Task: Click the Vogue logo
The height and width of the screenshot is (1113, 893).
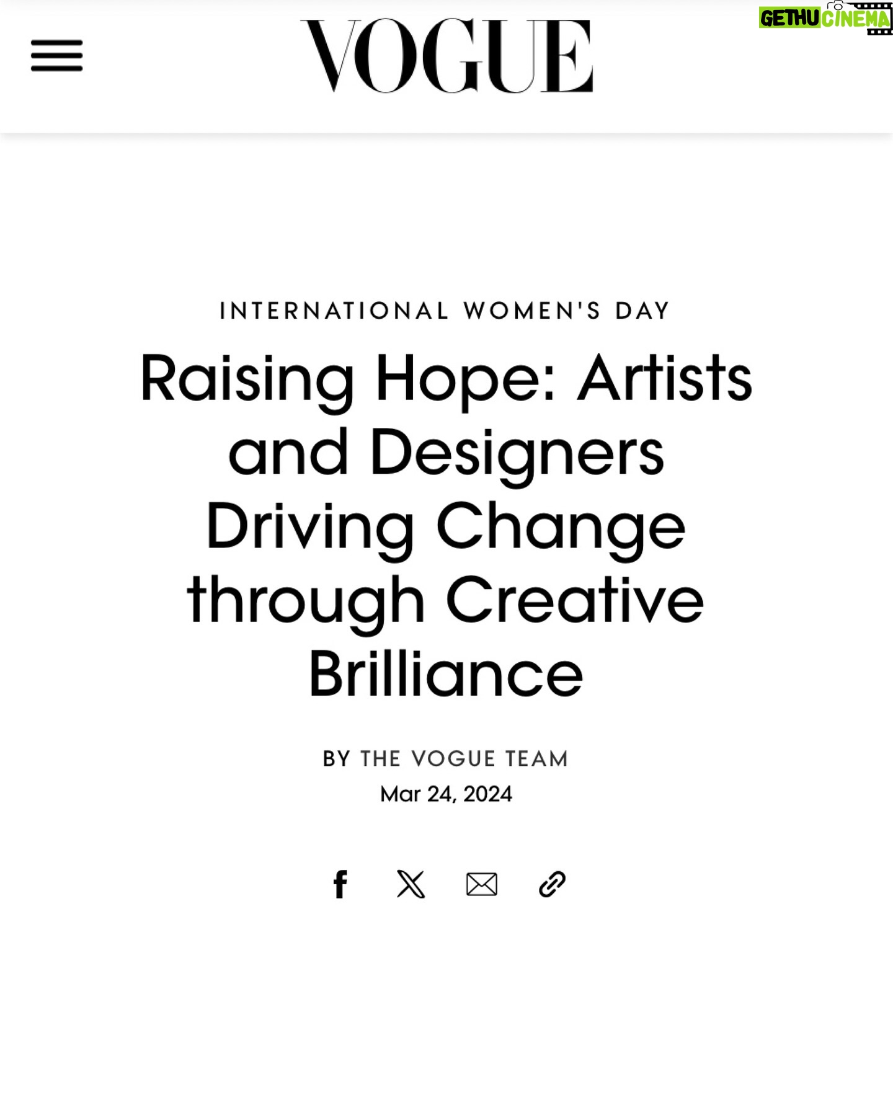Action: pyautogui.click(x=446, y=56)
